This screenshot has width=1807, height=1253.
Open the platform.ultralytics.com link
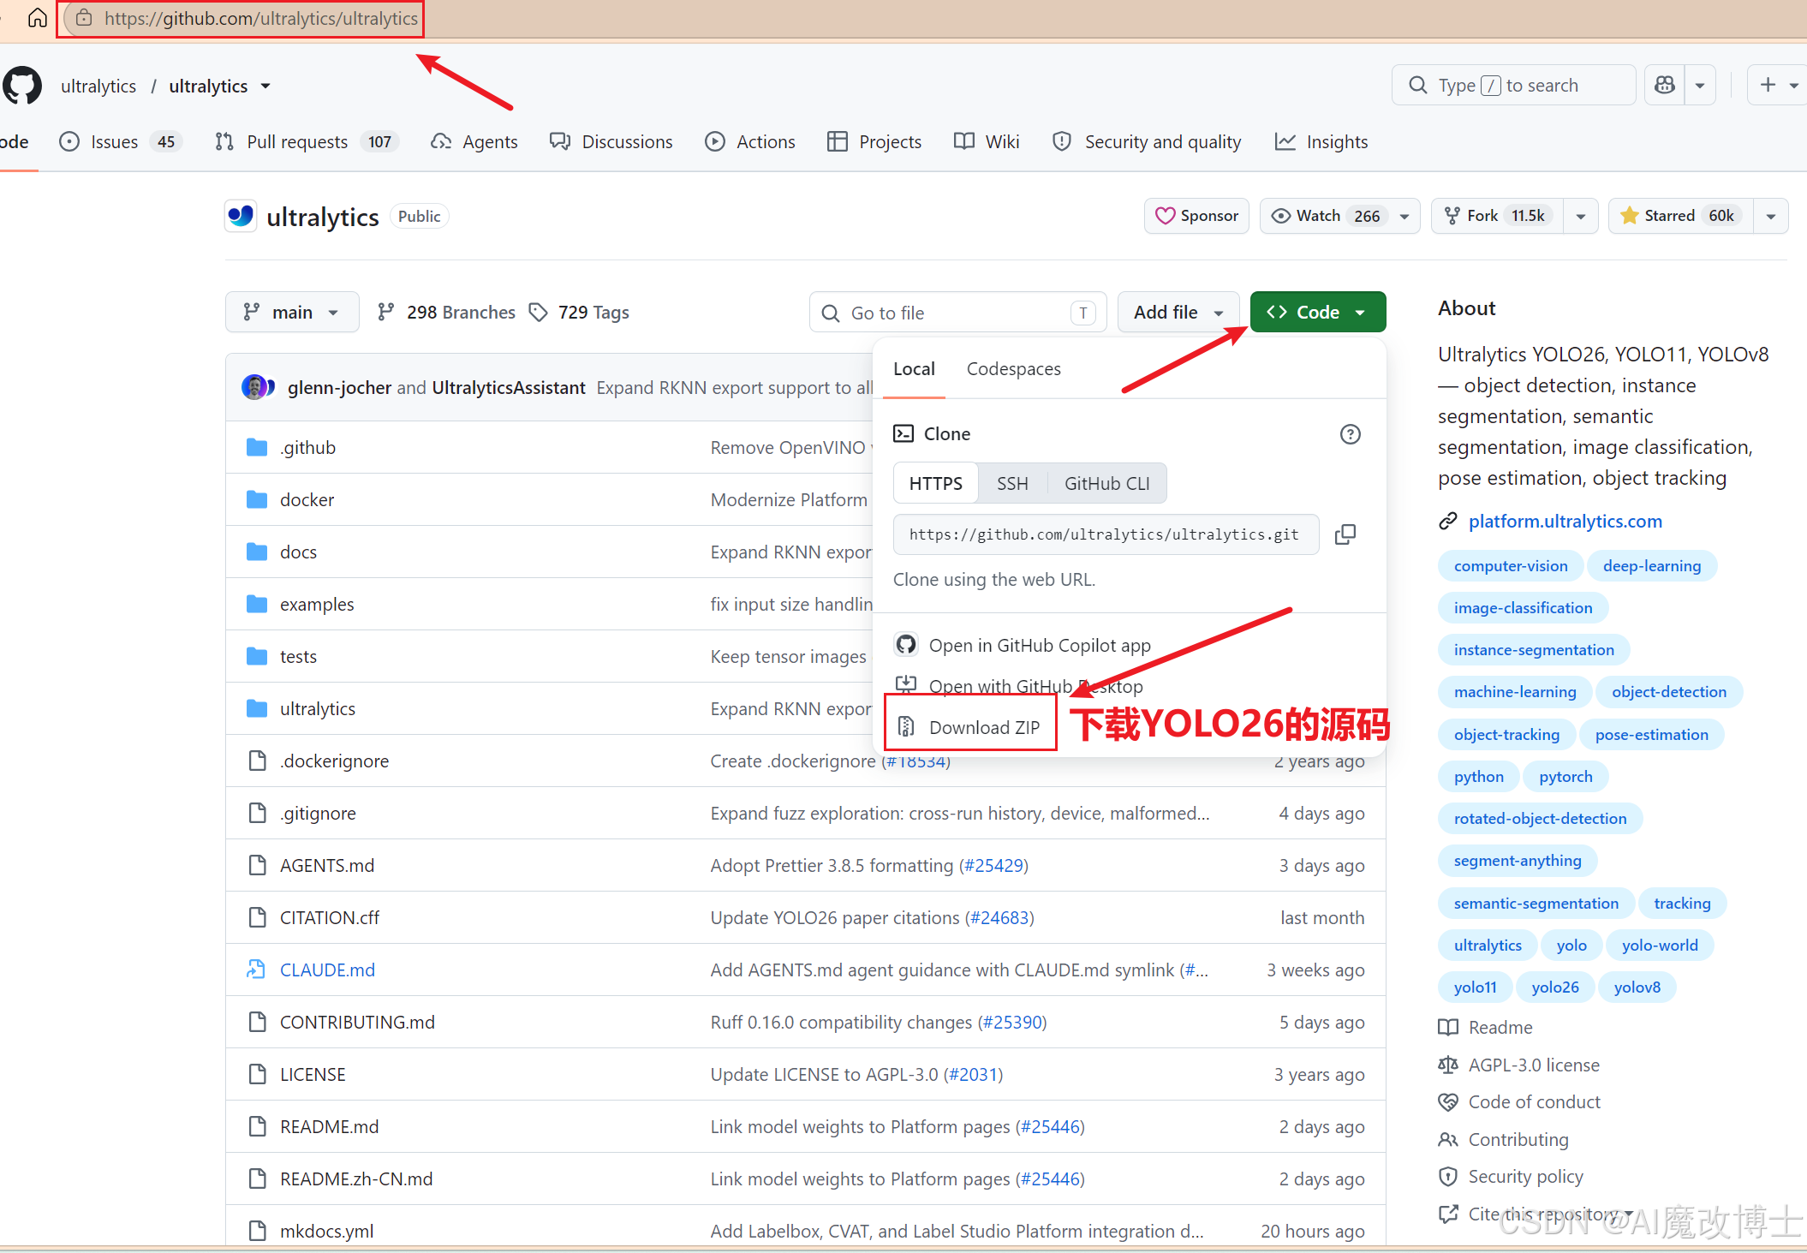click(x=1565, y=522)
